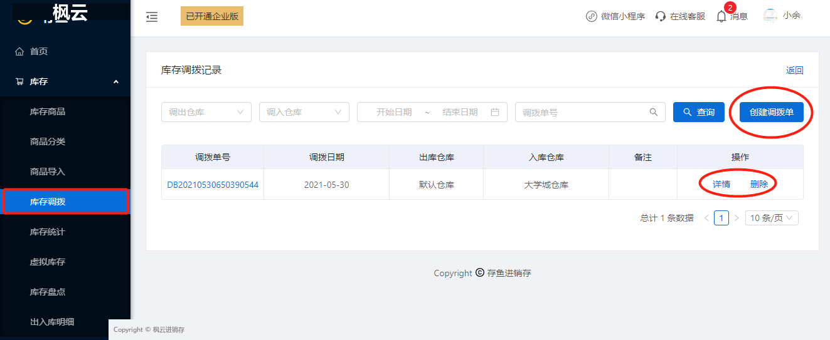
Task: Collapse the sidebar using the menu fold icon
Action: coord(152,17)
